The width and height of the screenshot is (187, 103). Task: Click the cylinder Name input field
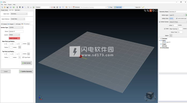click(x=16, y=31)
